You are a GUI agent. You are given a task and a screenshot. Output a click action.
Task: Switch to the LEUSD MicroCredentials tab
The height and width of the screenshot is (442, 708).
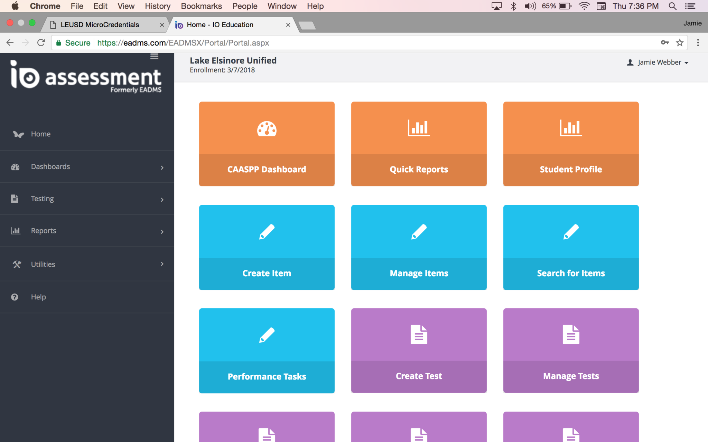(100, 25)
